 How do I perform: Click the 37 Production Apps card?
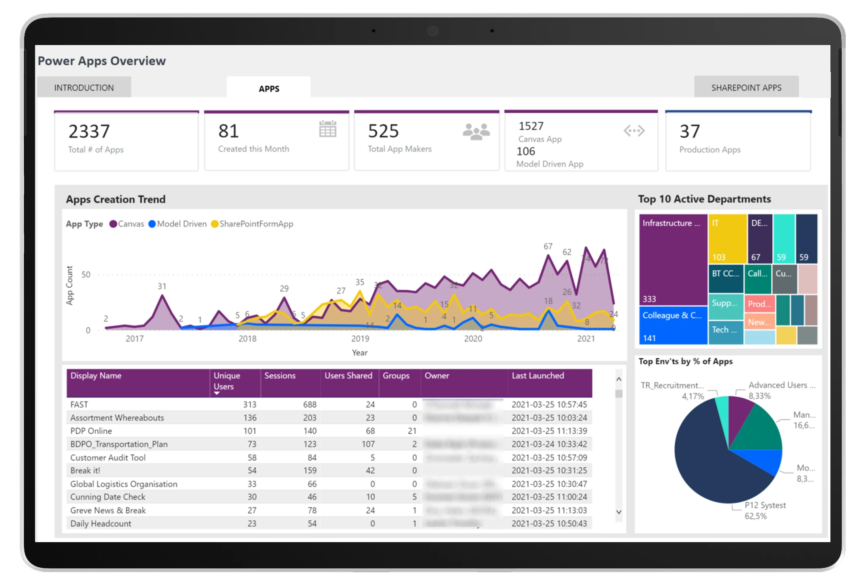click(738, 140)
